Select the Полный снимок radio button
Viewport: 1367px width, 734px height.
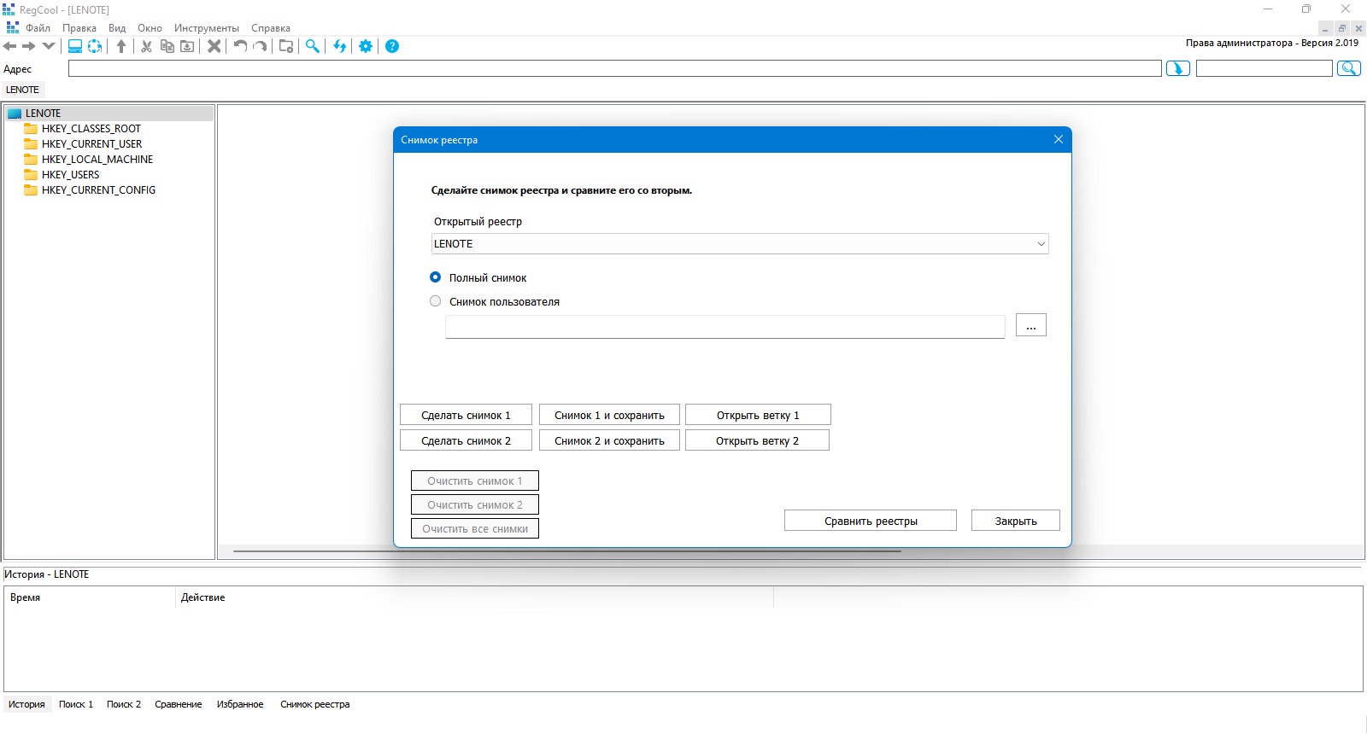click(x=436, y=277)
